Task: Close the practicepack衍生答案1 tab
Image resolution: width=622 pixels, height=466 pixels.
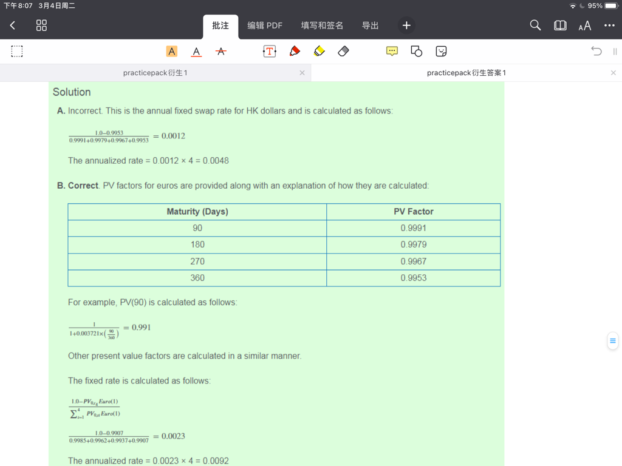Action: [x=613, y=73]
